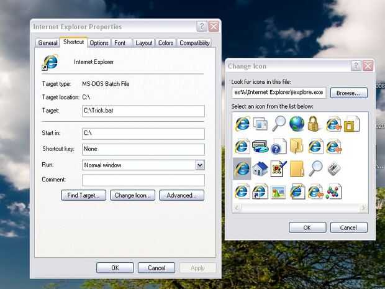
Task: Click the horizontal scrollbar track under the icon list
Action: pyautogui.click(x=300, y=208)
